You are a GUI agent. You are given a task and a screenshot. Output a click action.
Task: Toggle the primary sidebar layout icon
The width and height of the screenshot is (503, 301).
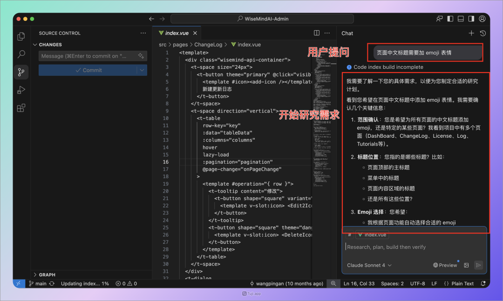(449, 19)
